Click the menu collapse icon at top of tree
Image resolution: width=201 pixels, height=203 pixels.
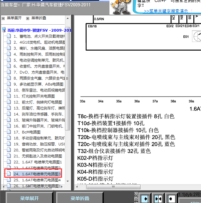coord(28,19)
